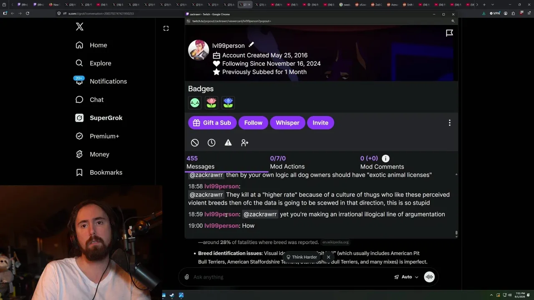Switch to the Mod Actions tab

point(287,162)
